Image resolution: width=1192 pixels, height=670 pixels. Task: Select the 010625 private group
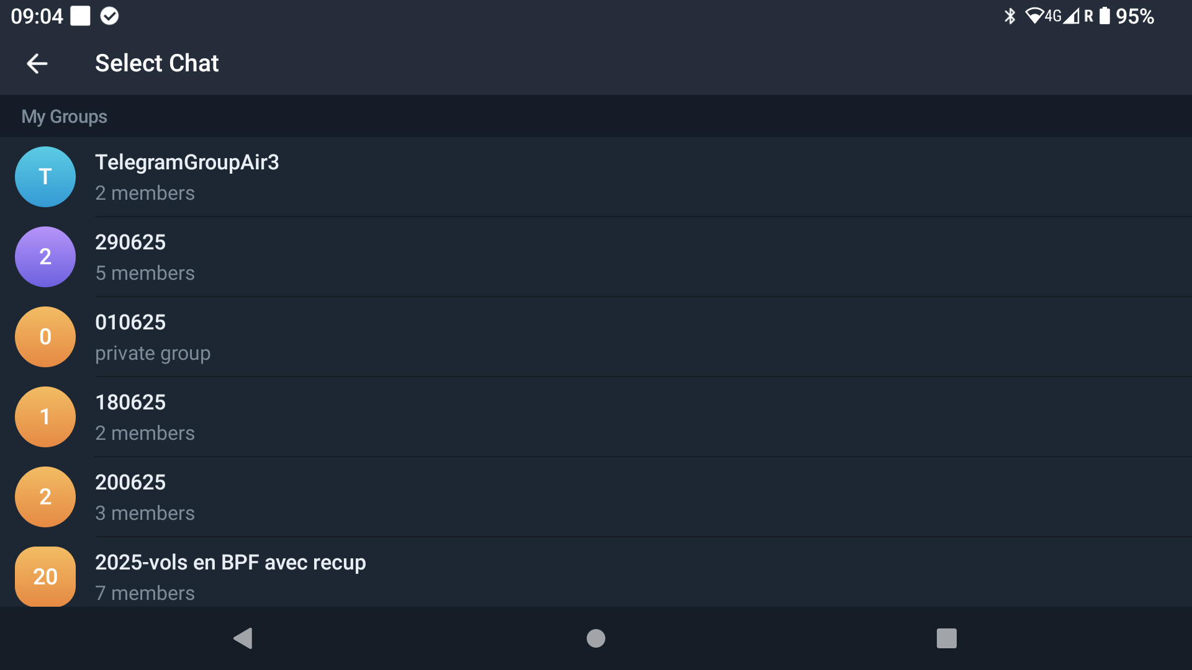click(x=596, y=337)
